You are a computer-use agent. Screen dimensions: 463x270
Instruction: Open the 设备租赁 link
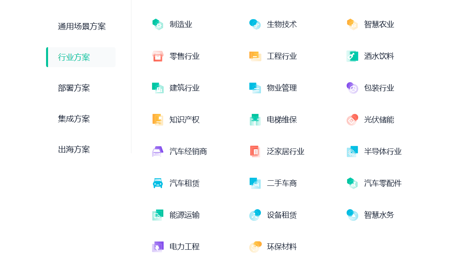tap(282, 215)
